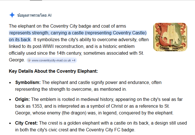Click the bold 'City Crest:' label
Viewport: 195px width, 135px height.
tap(27, 123)
